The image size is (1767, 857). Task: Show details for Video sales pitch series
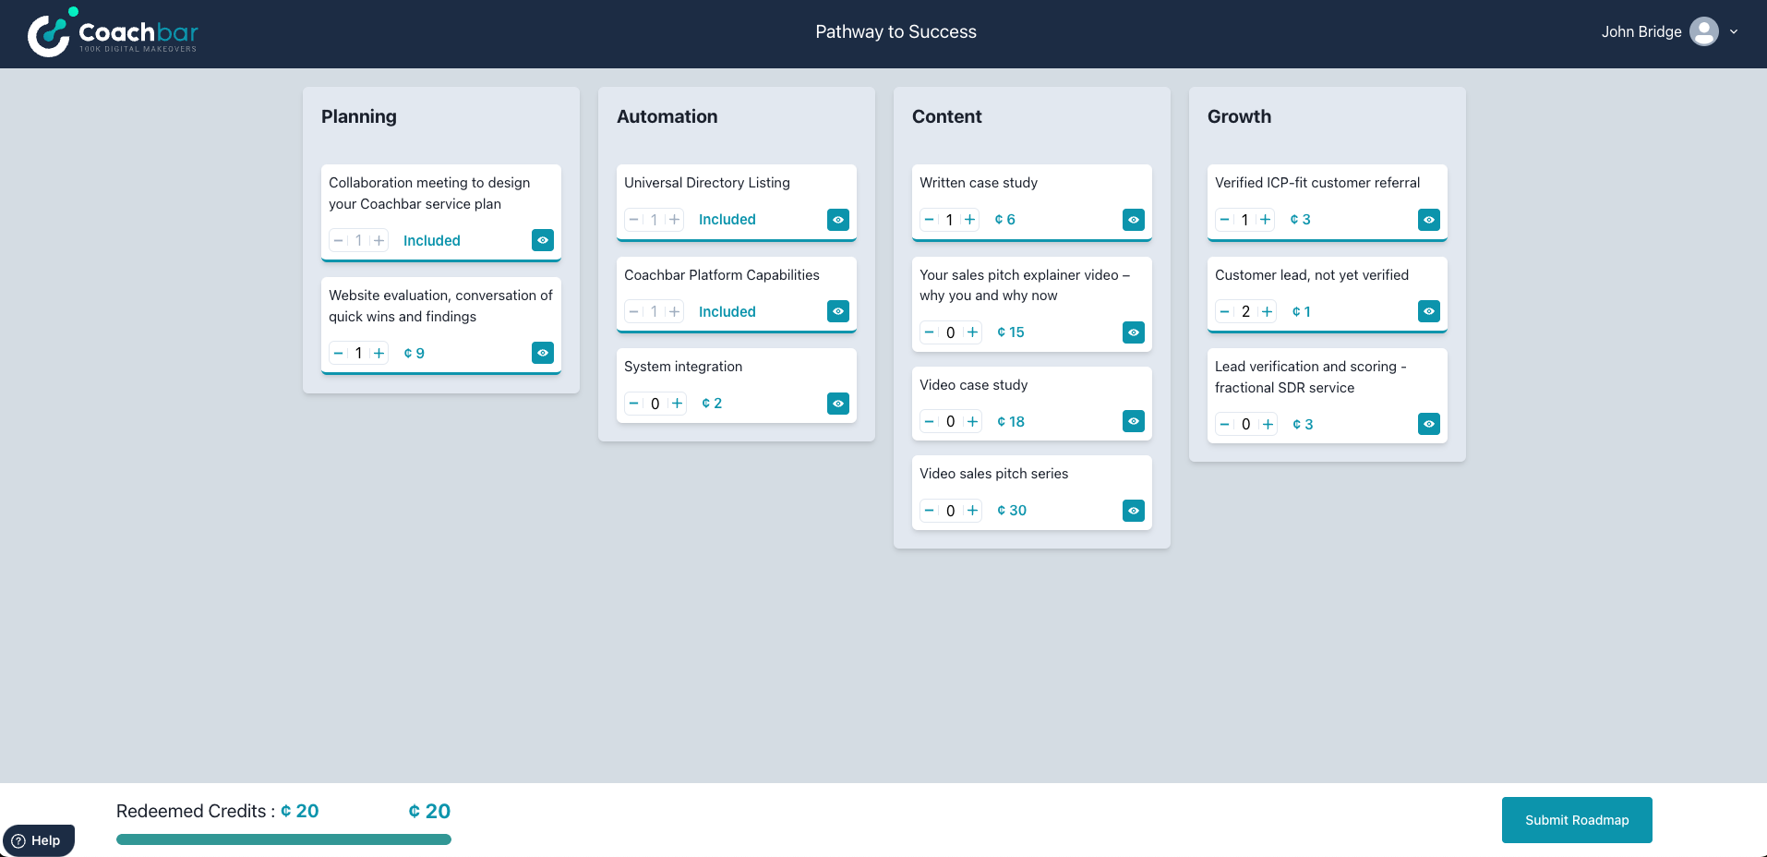tap(1133, 511)
